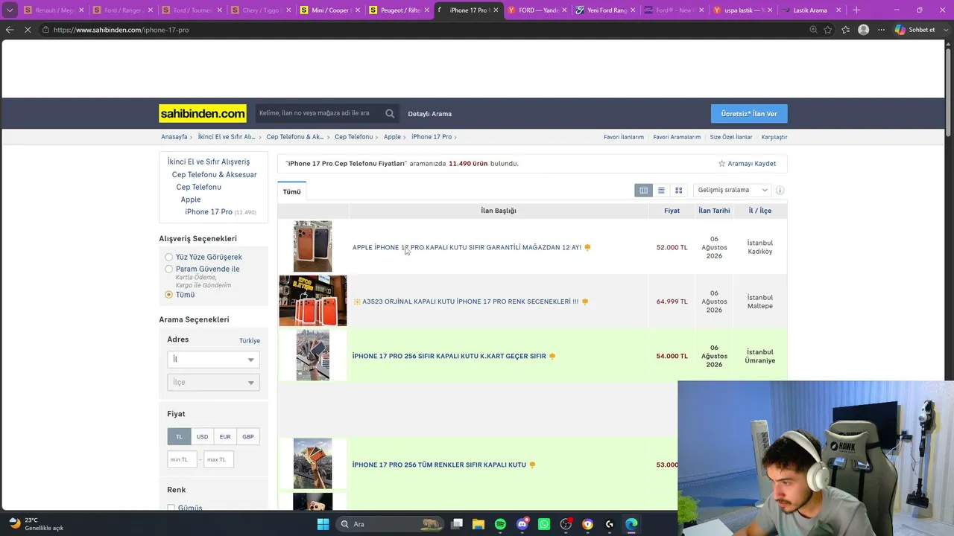Image resolution: width=954 pixels, height=536 pixels.
Task: Open the Gelişmiş sıralama sort dropdown
Action: click(732, 191)
